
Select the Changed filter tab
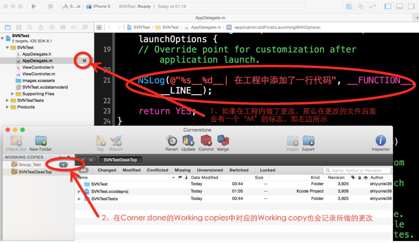[107, 170]
